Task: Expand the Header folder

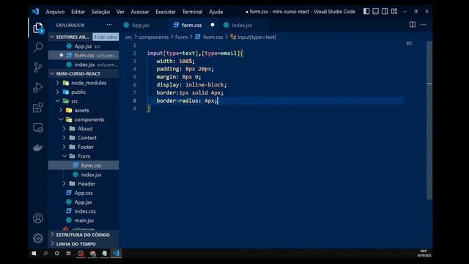Action: click(84, 184)
